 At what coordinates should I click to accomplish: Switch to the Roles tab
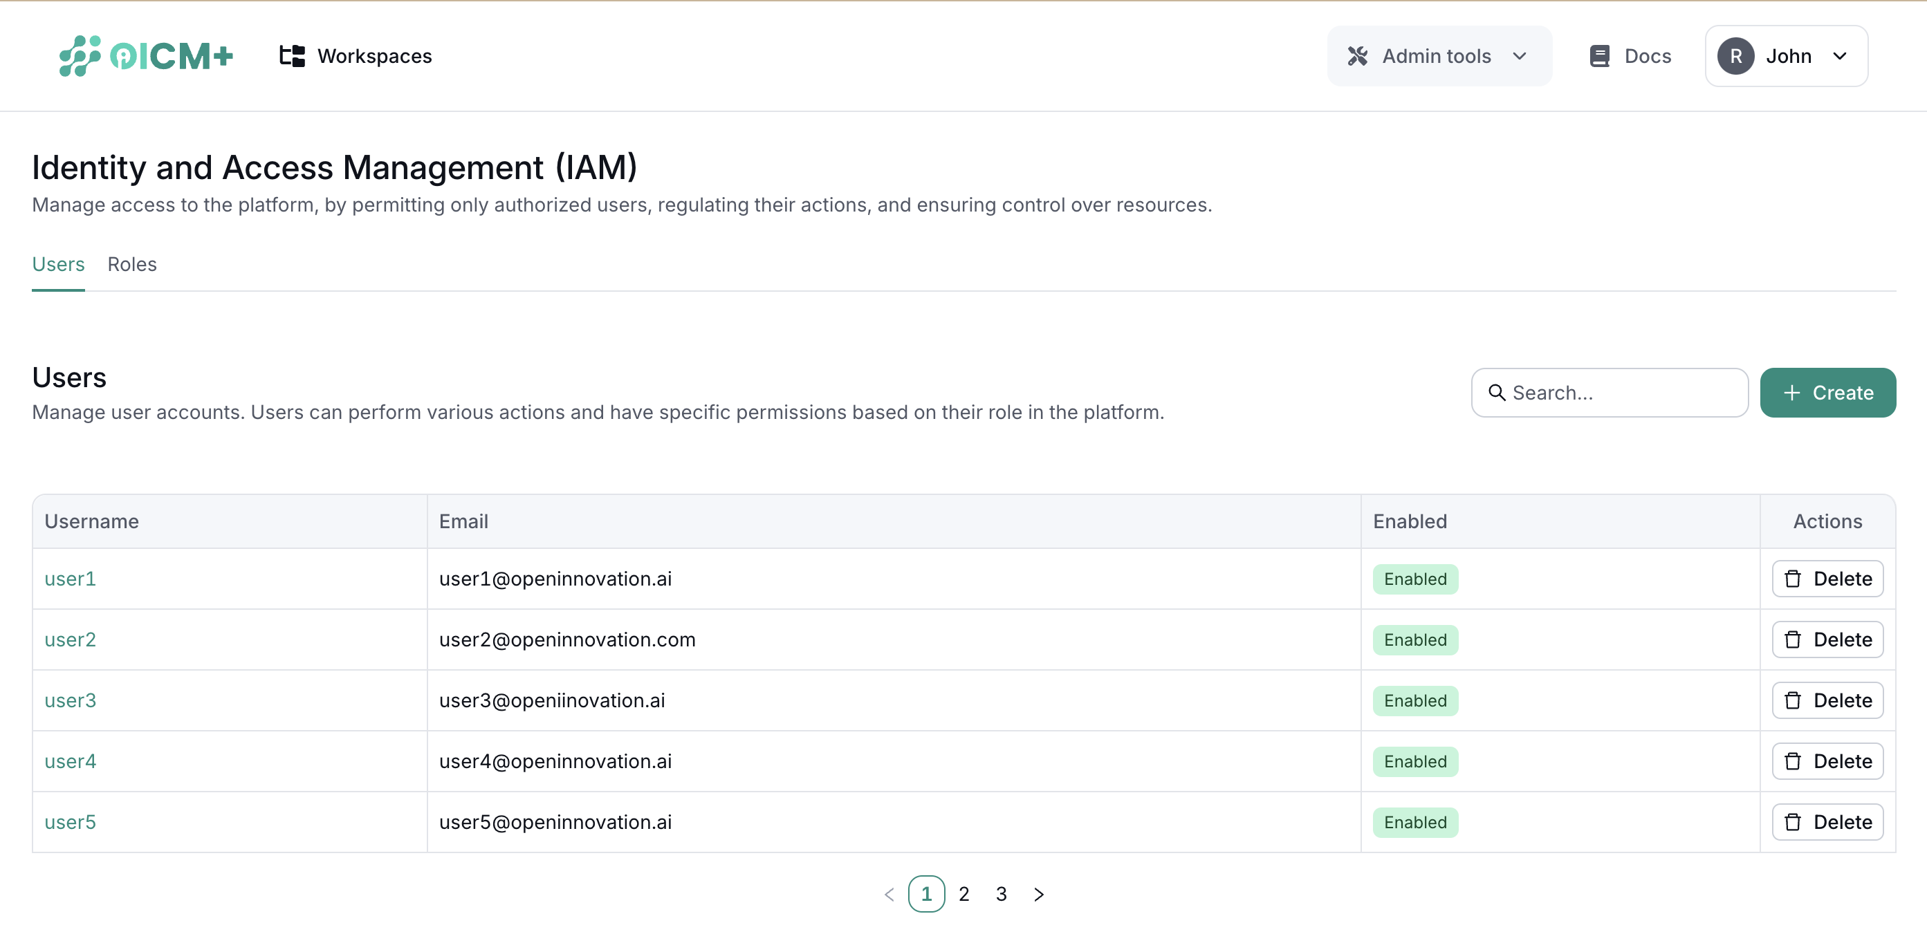point(131,264)
